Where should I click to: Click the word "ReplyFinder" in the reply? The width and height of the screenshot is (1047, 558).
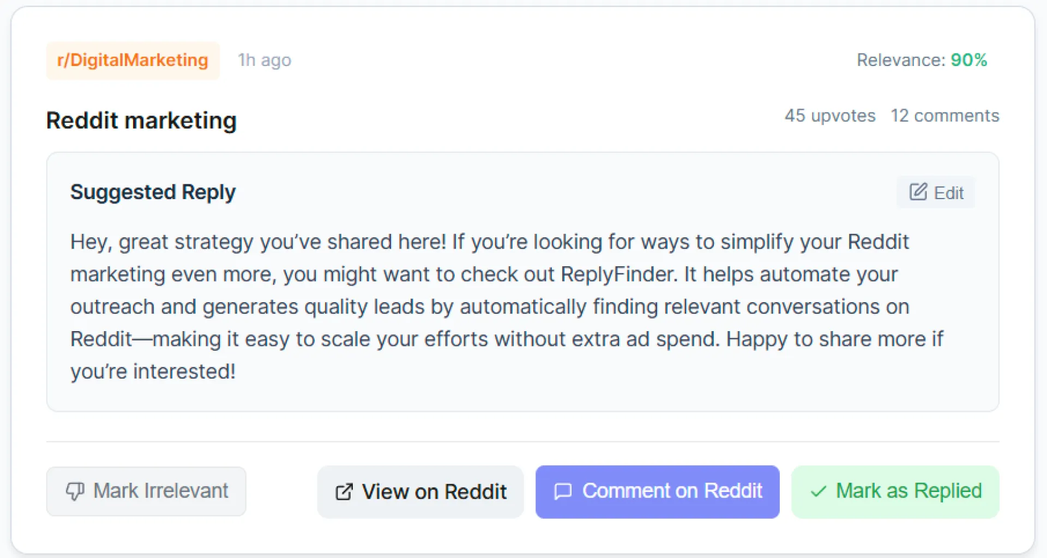coord(618,274)
